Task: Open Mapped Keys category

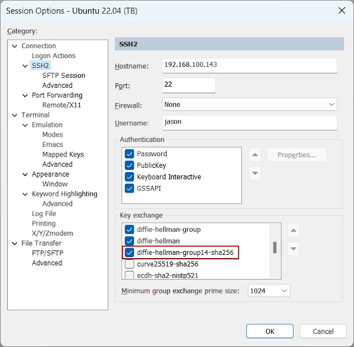Action: [x=63, y=154]
